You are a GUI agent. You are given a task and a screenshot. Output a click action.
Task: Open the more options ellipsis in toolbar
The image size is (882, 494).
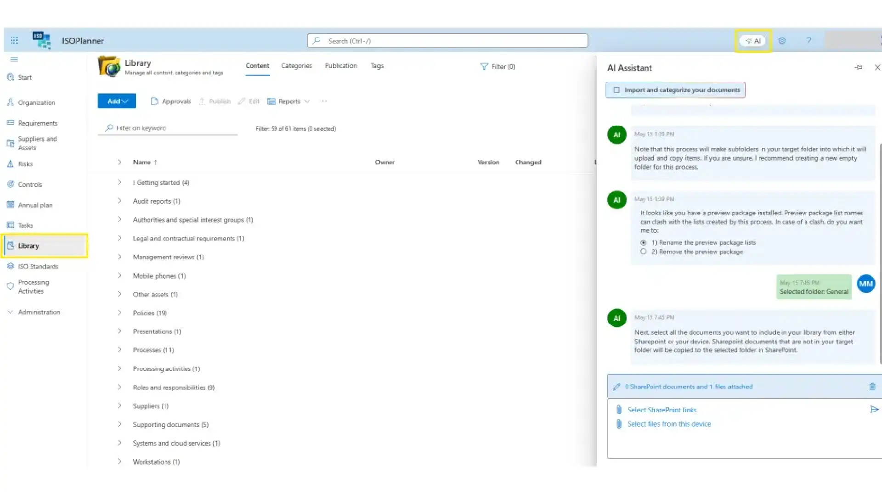pyautogui.click(x=323, y=101)
